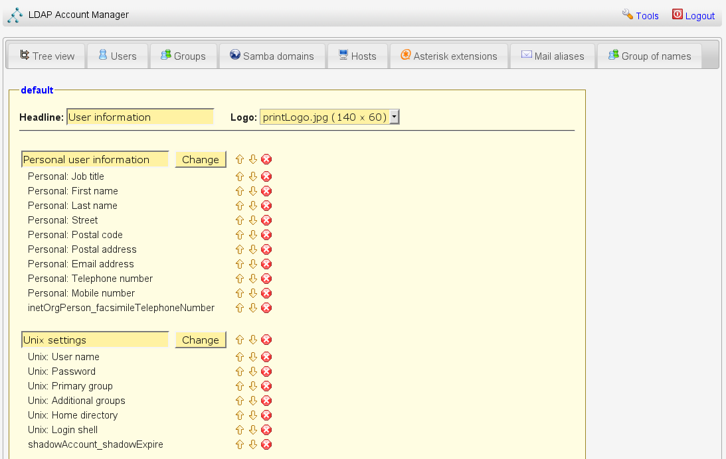Delete the Personal: First name entry

(x=266, y=192)
